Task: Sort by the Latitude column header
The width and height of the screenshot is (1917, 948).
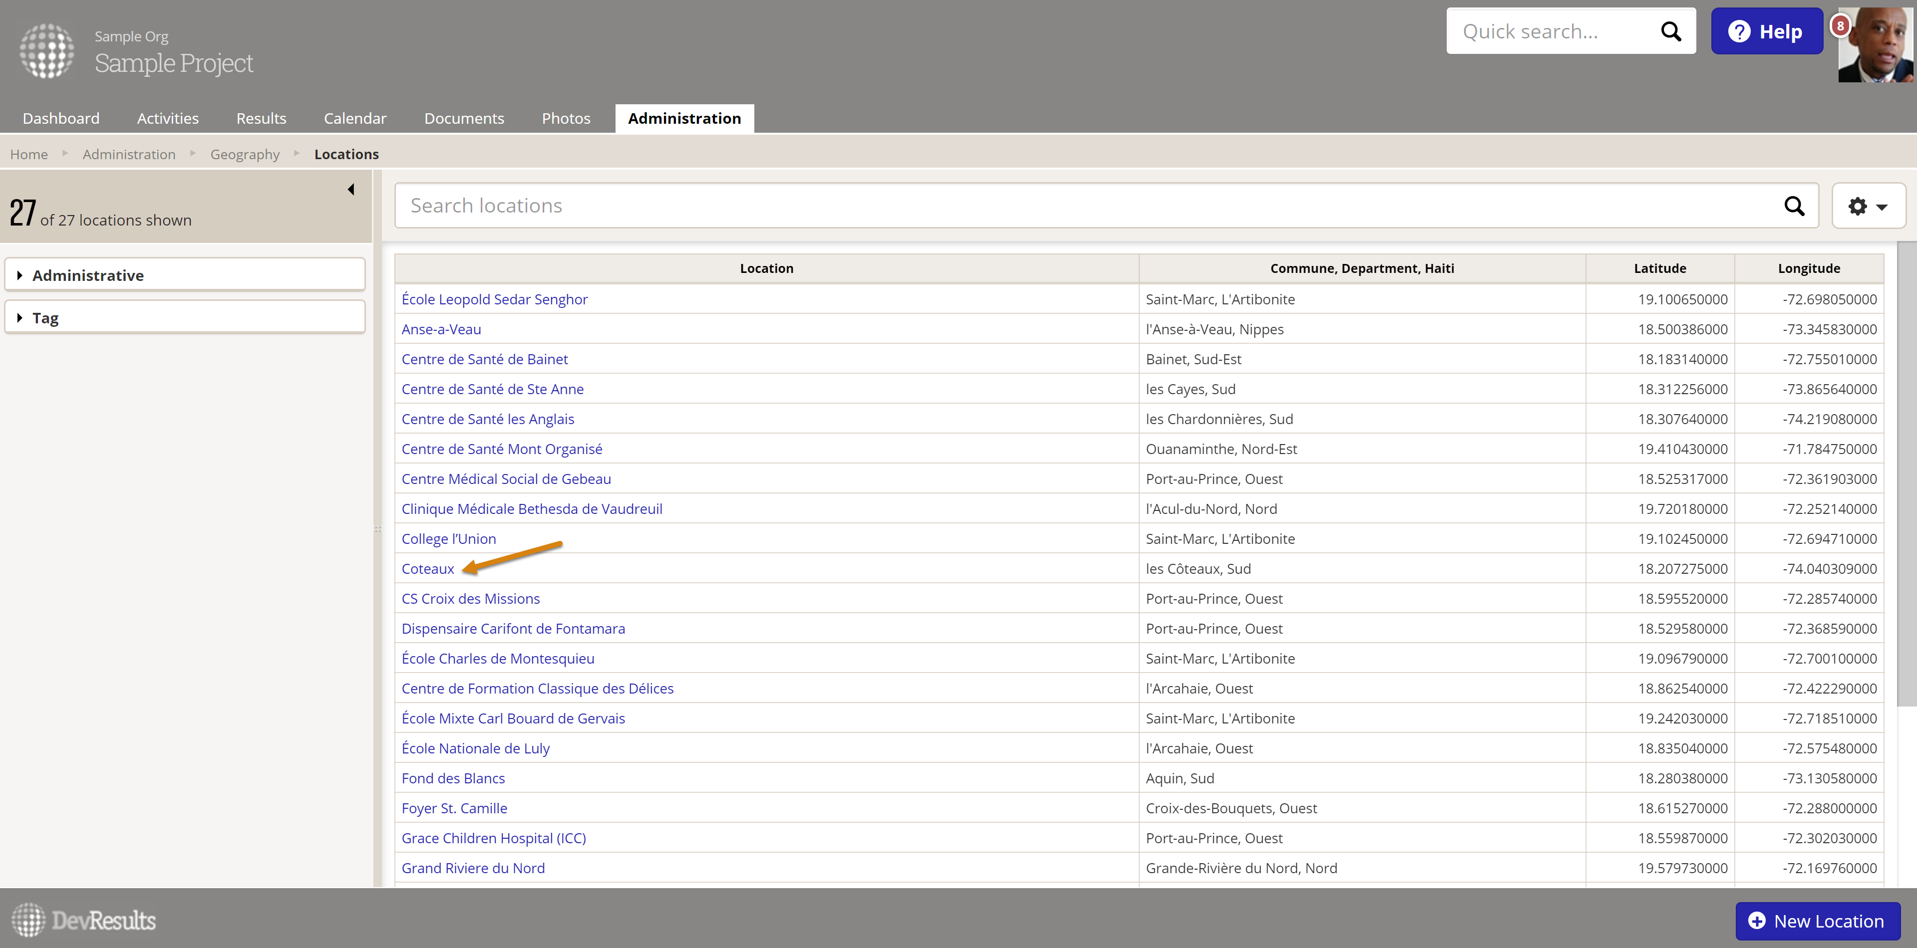Action: point(1659,268)
